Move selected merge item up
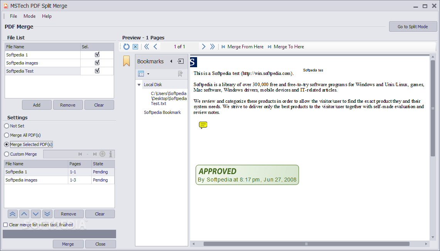This screenshot has width=440, height=251. (24, 214)
